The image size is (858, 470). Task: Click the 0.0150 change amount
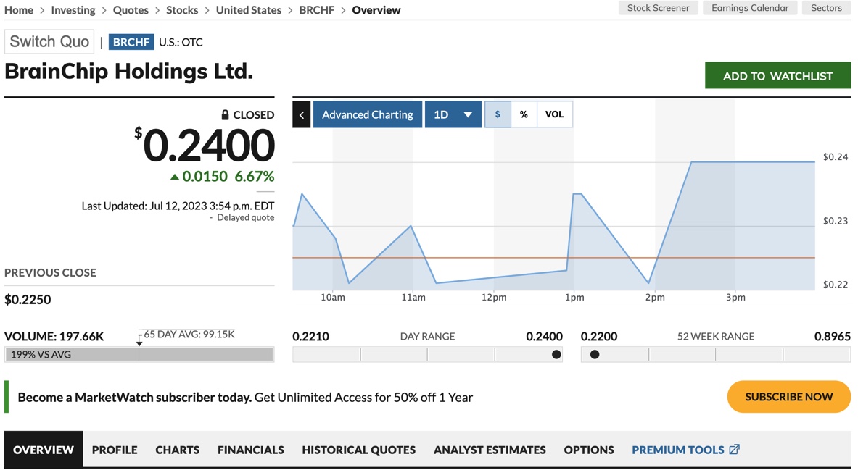(205, 177)
